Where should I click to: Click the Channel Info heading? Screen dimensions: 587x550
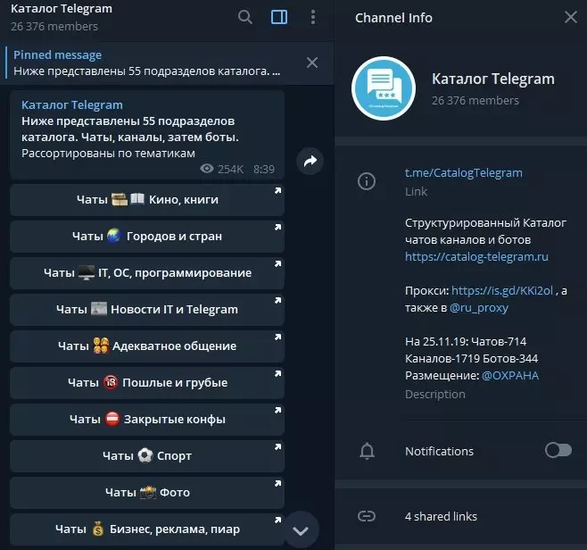pos(393,18)
